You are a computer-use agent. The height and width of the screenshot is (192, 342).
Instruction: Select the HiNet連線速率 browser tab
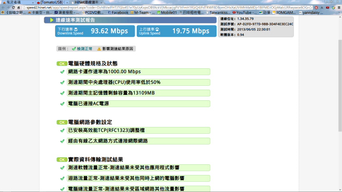pos(87,2)
